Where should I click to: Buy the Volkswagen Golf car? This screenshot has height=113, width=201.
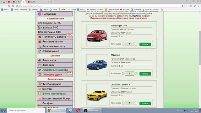145,44
